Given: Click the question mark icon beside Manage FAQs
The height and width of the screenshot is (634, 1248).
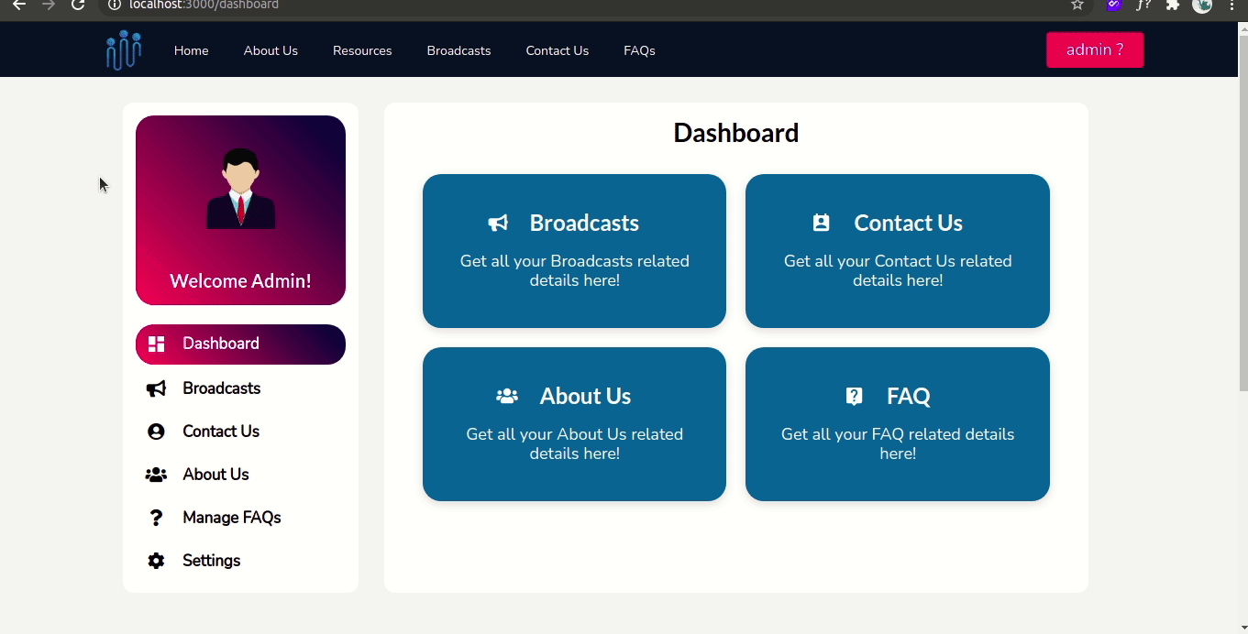Looking at the screenshot, I should 156,518.
